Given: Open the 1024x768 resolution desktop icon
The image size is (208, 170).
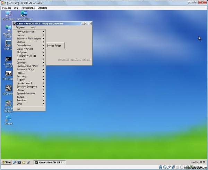Looking at the screenshot, I should pyautogui.click(x=8, y=45).
